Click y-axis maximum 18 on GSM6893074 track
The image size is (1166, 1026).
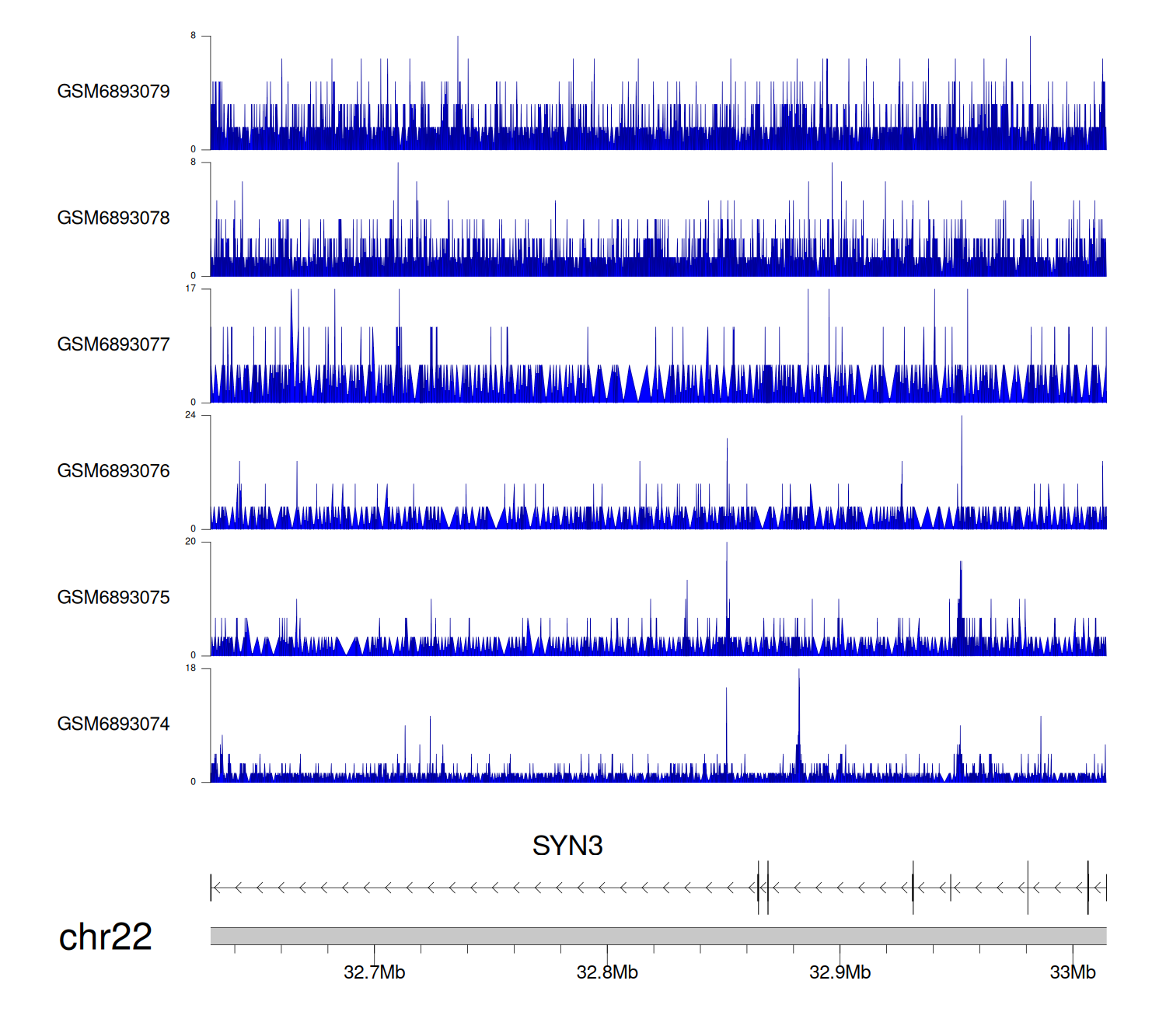pyautogui.click(x=190, y=668)
